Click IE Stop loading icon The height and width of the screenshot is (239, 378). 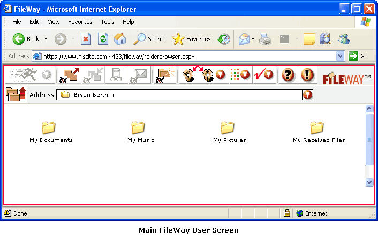(86, 38)
